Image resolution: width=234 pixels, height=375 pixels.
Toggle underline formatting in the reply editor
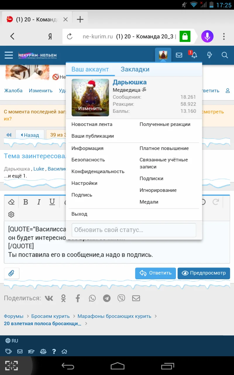click(x=52, y=202)
